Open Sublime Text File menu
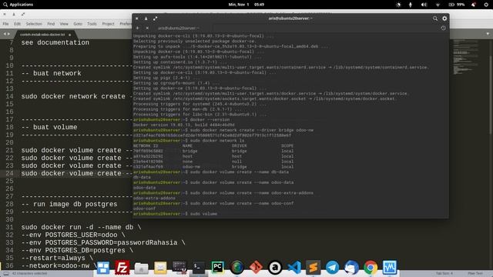This screenshot has width=493, height=277. (5, 24)
